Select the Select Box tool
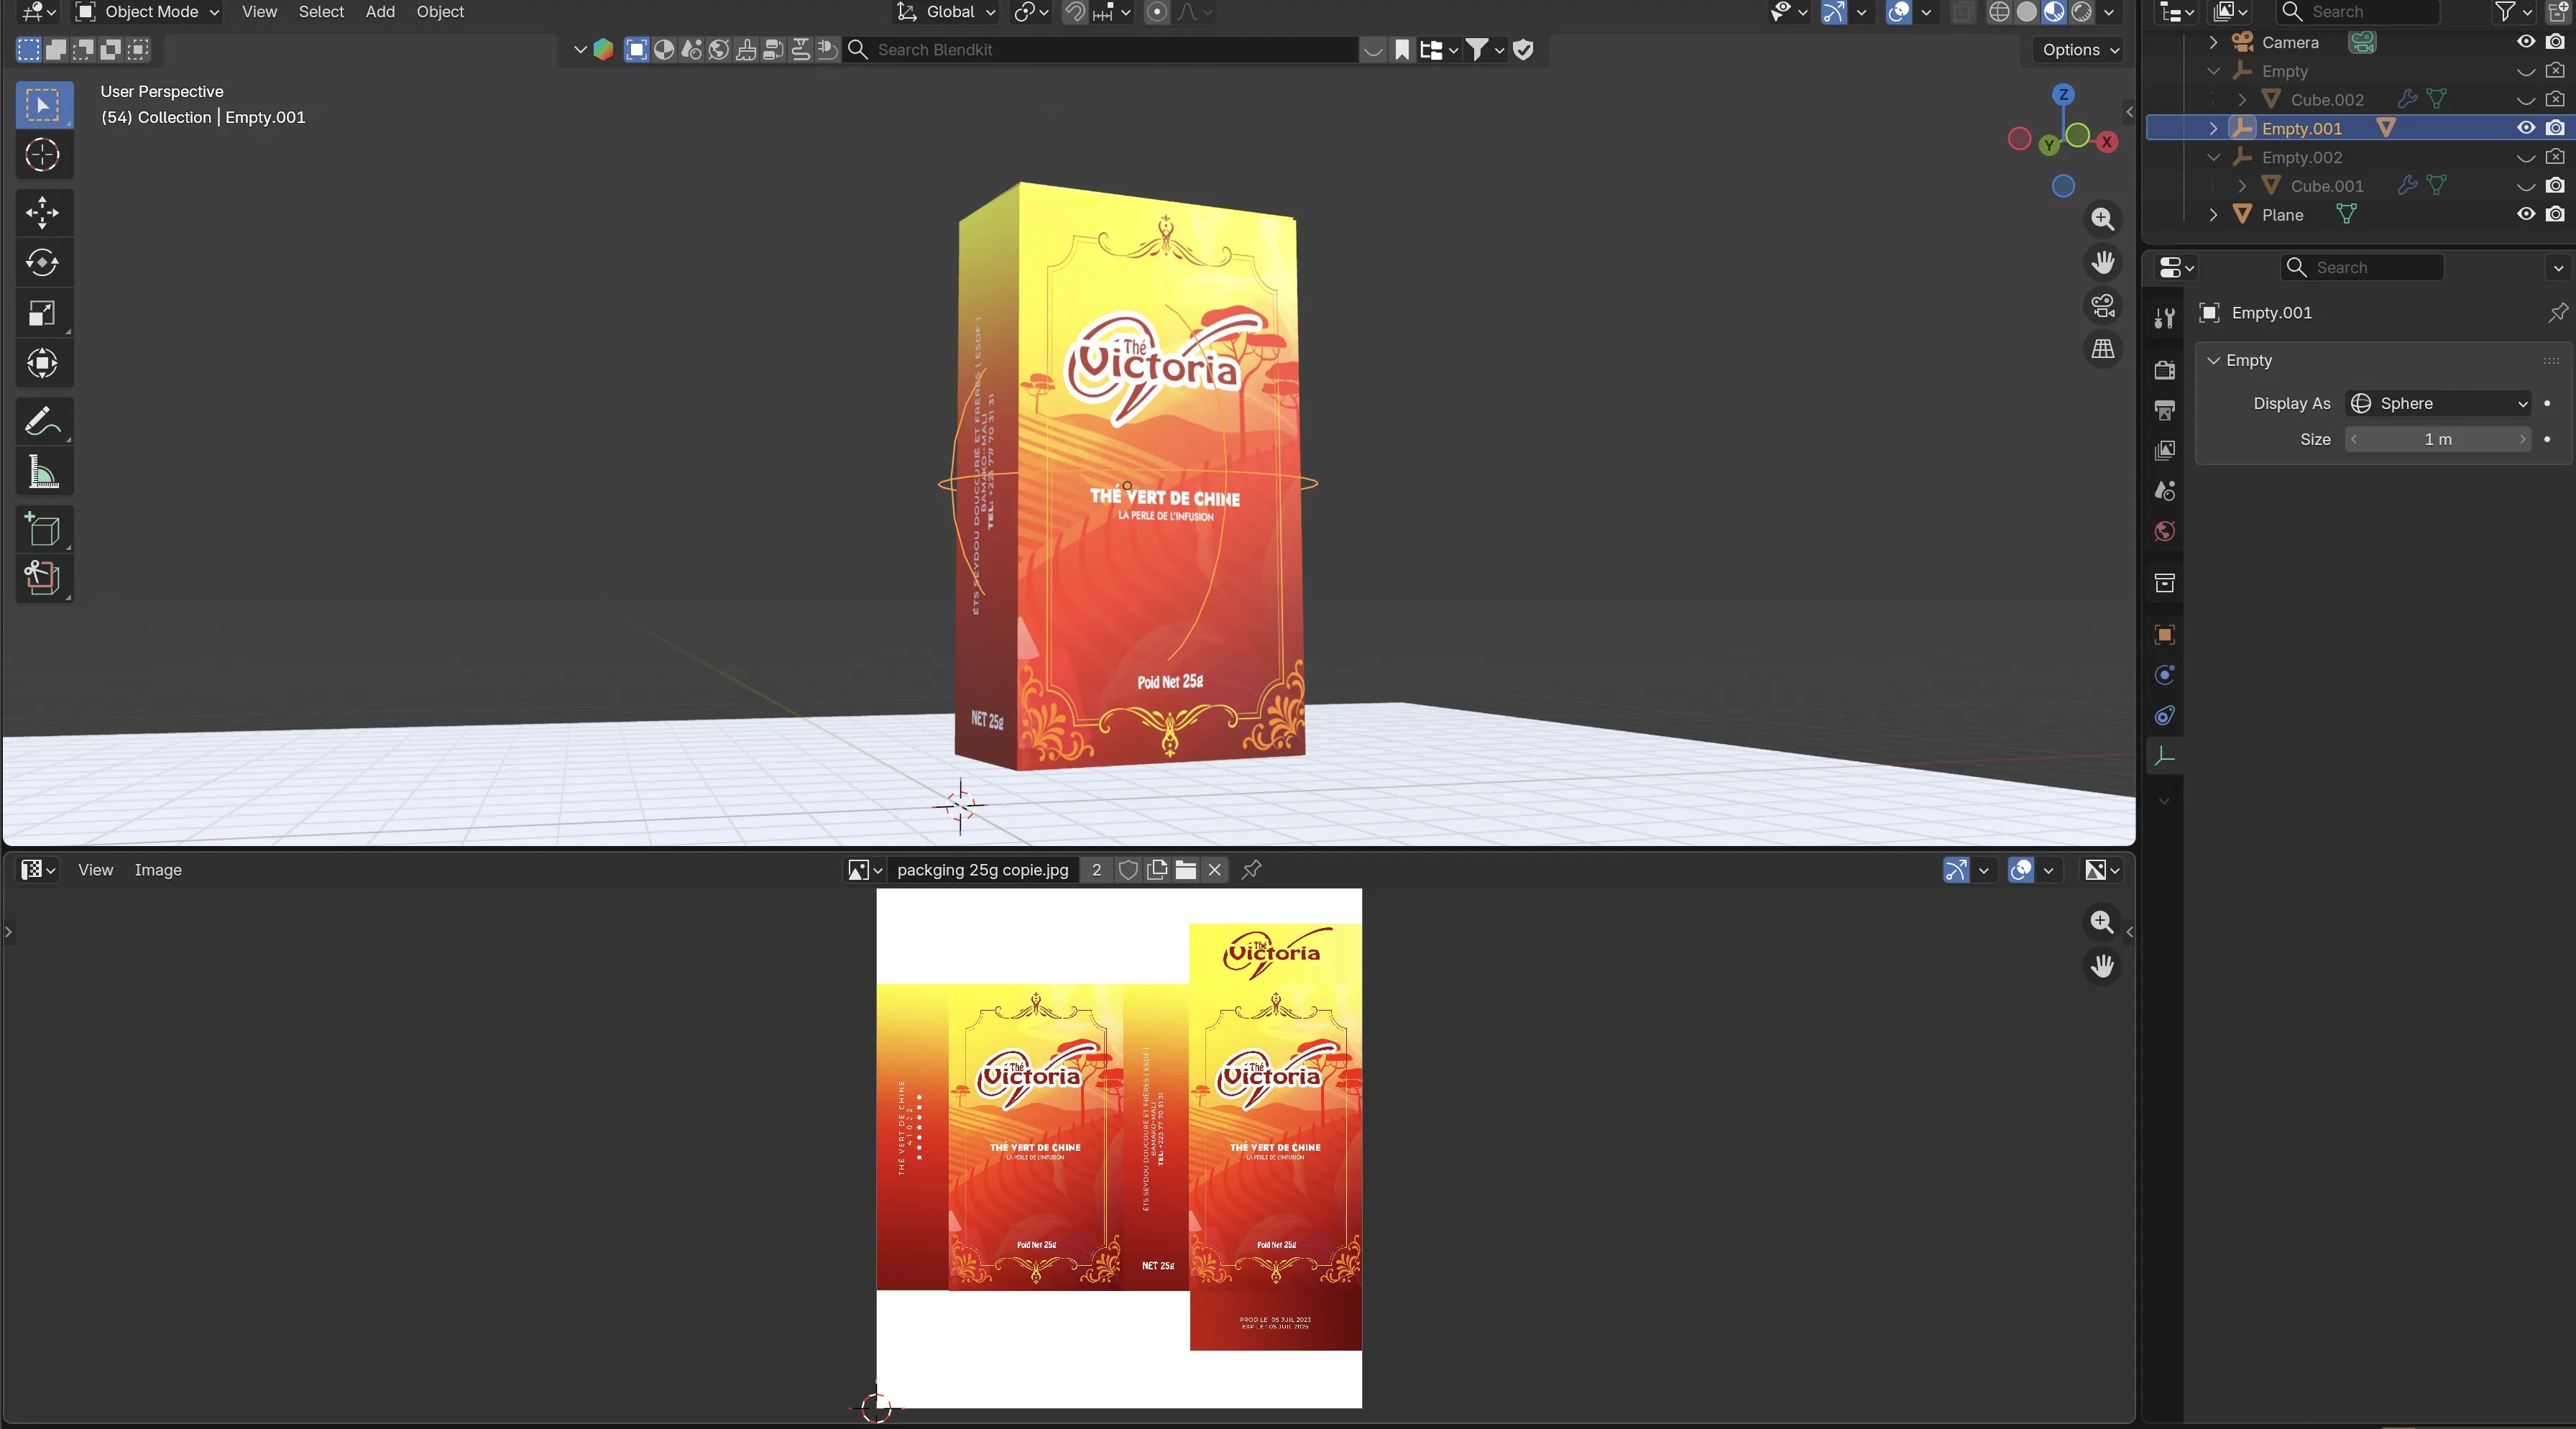 (x=43, y=105)
